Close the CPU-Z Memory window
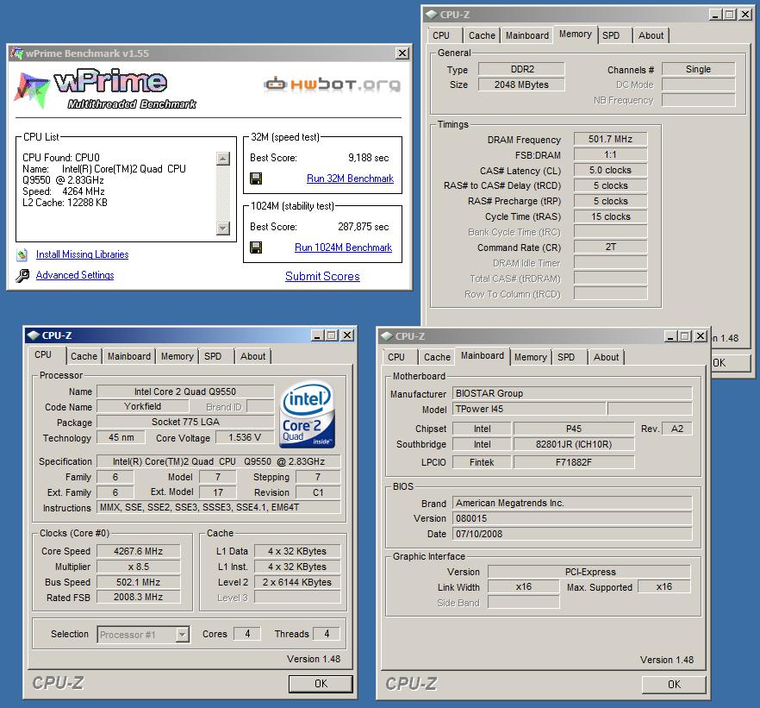760x708 pixels. (745, 15)
